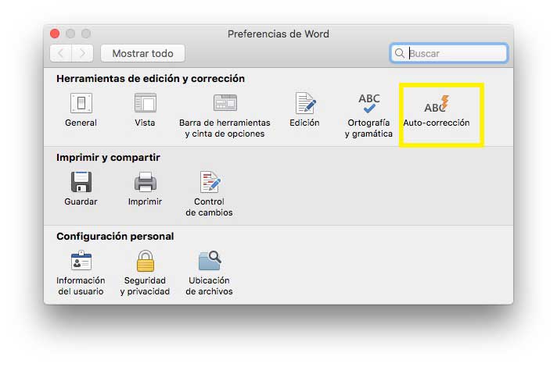This screenshot has height=367, width=557.
Task: Go forward with the right arrow button
Action: (x=82, y=54)
